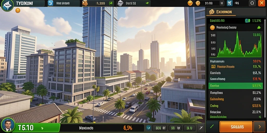Toggle the round blue button in bottom bar

tap(148, 127)
